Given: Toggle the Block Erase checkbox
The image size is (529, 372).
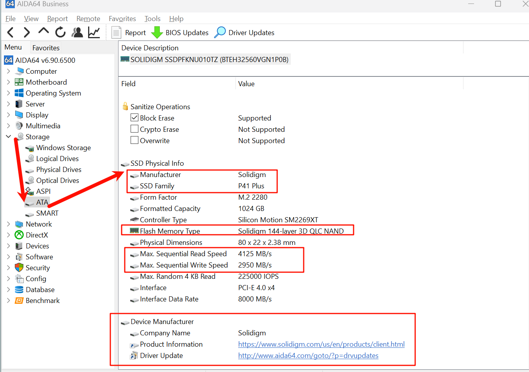Looking at the screenshot, I should [134, 117].
